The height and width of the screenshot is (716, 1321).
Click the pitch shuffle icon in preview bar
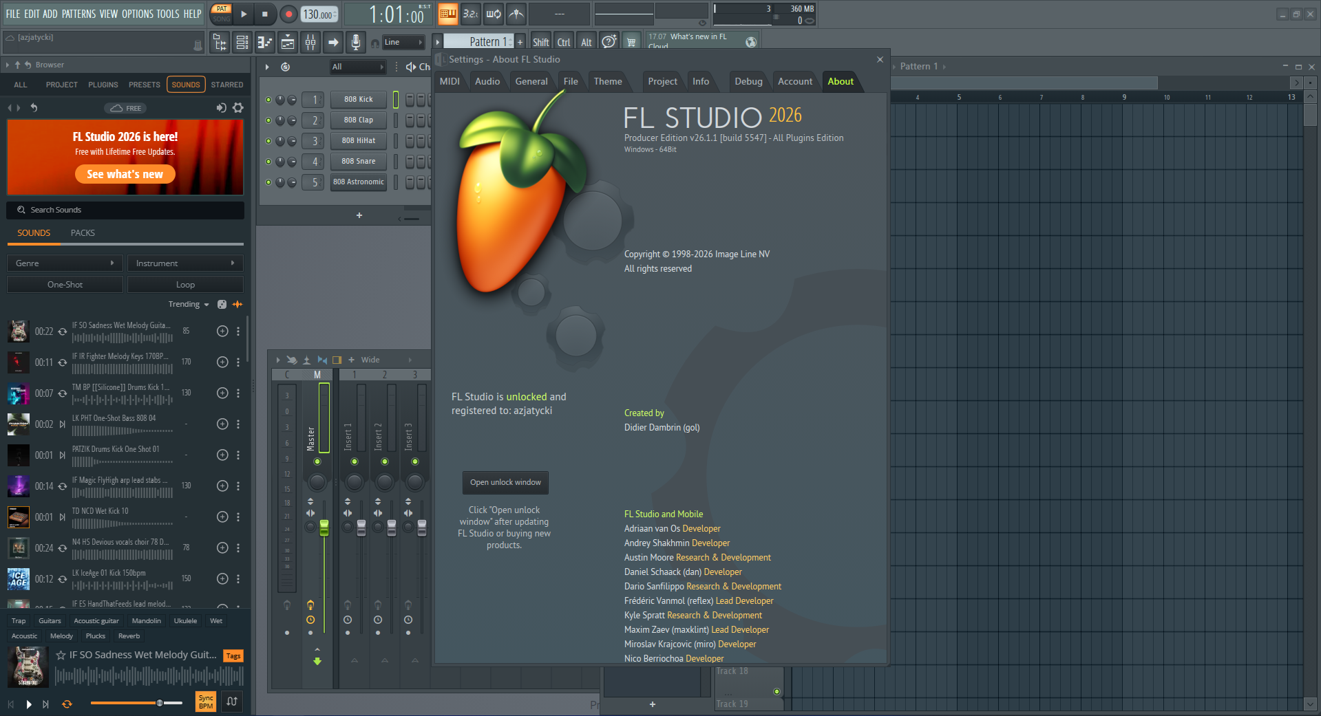(x=232, y=702)
